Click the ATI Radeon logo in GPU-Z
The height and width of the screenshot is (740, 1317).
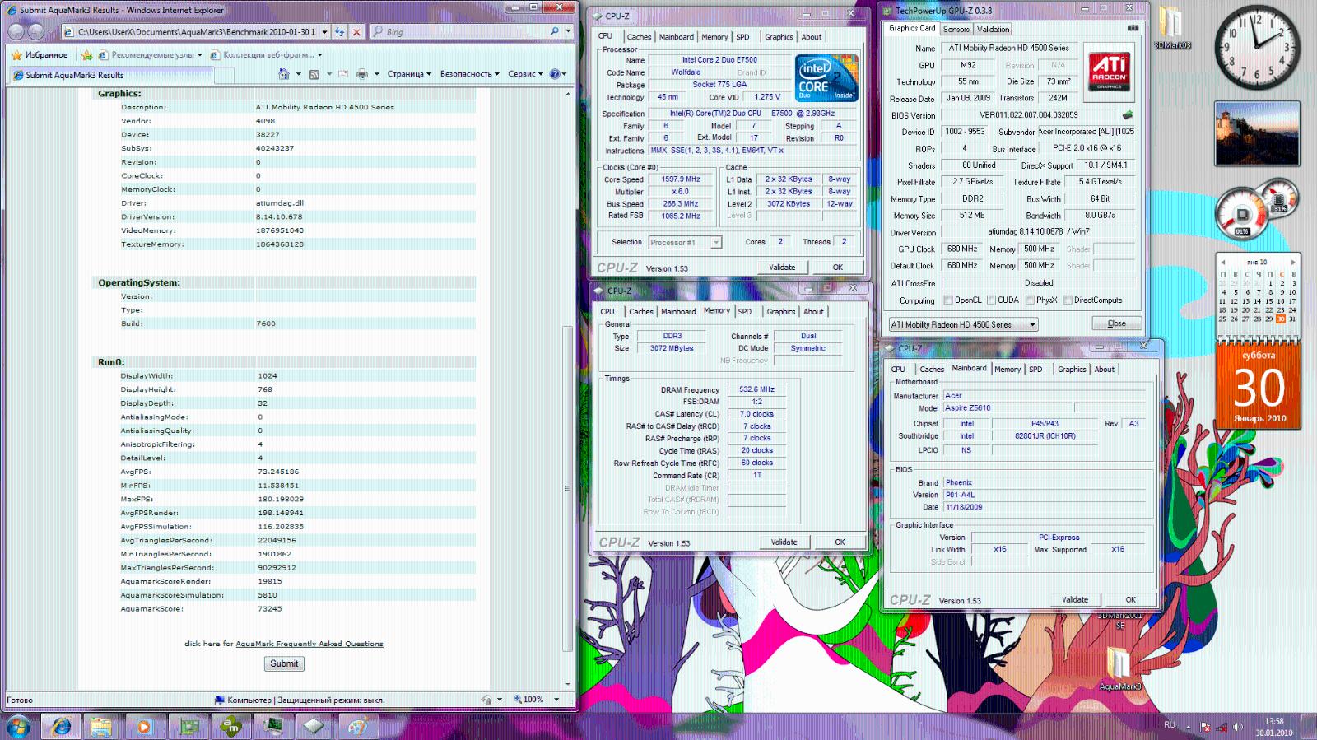[1110, 72]
